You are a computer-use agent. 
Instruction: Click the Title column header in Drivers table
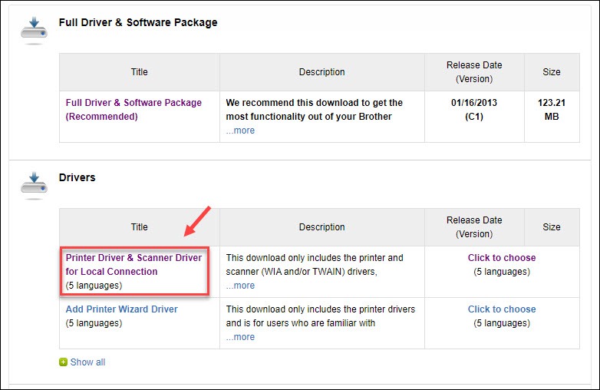tap(140, 227)
